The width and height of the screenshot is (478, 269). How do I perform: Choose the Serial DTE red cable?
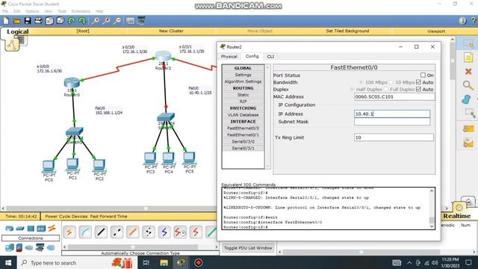click(x=196, y=232)
